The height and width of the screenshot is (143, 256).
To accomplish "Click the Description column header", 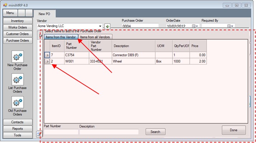I will [x=133, y=46].
